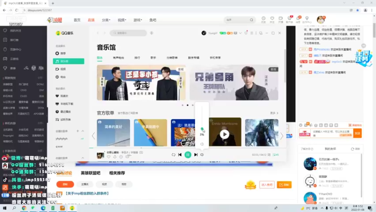The image size is (376, 212).
Task: Collapse the 创建的歌单 section
Action: click(x=83, y=131)
